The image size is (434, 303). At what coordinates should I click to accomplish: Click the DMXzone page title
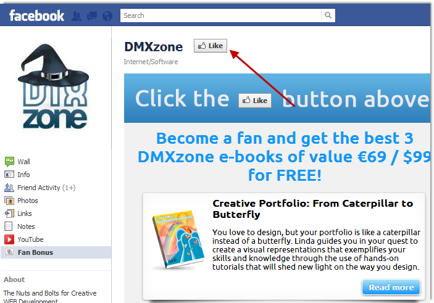point(153,46)
